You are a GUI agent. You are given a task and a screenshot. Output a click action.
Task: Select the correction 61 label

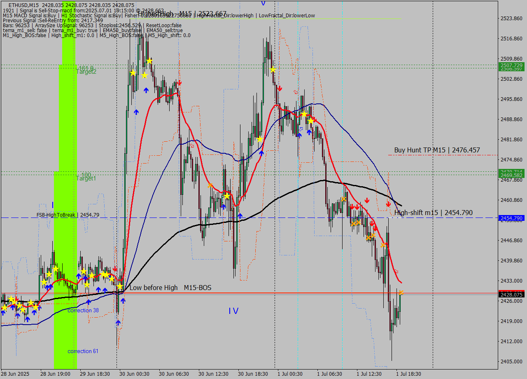[x=83, y=351]
